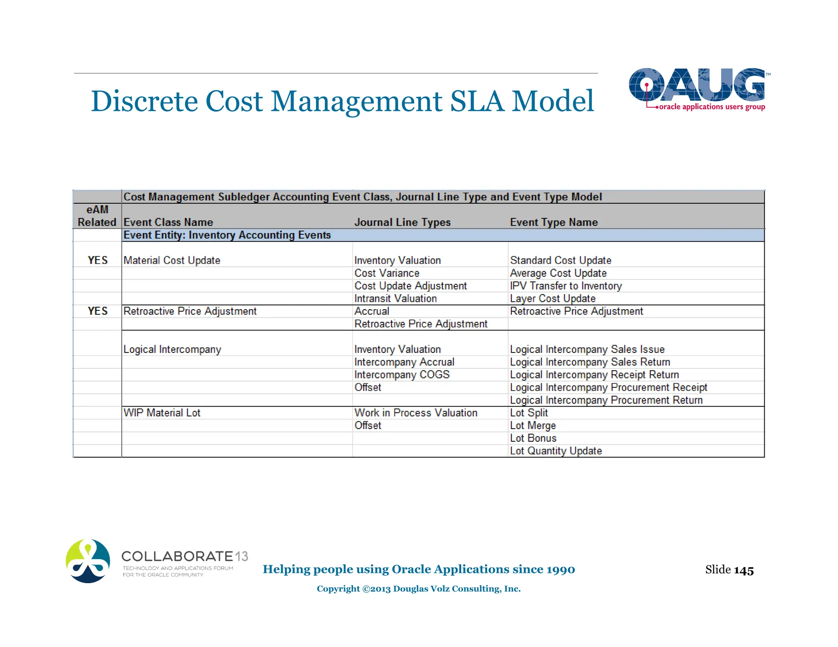Click the 'eAM Related' column header
This screenshot has height=647, width=838.
coord(97,216)
